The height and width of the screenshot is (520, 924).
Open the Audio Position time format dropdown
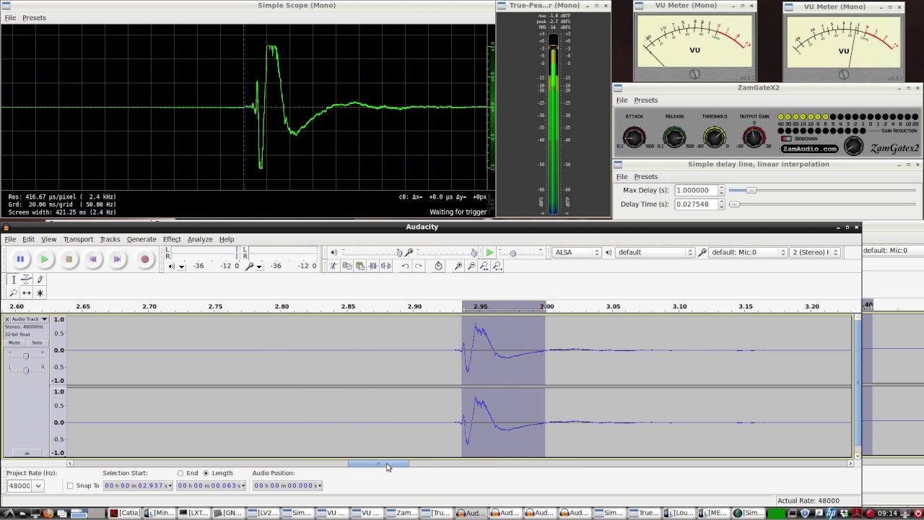click(x=319, y=485)
